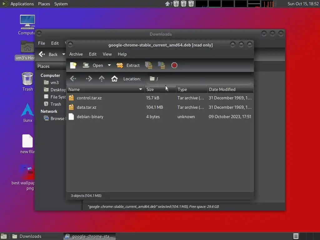Sort by the Name column header
This screenshot has width=320, height=240.
click(106, 89)
